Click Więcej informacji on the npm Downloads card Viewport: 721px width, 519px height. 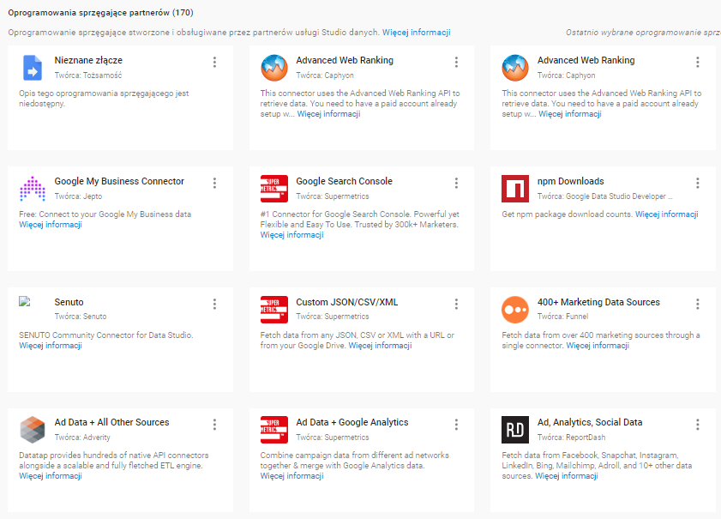pyautogui.click(x=666, y=214)
